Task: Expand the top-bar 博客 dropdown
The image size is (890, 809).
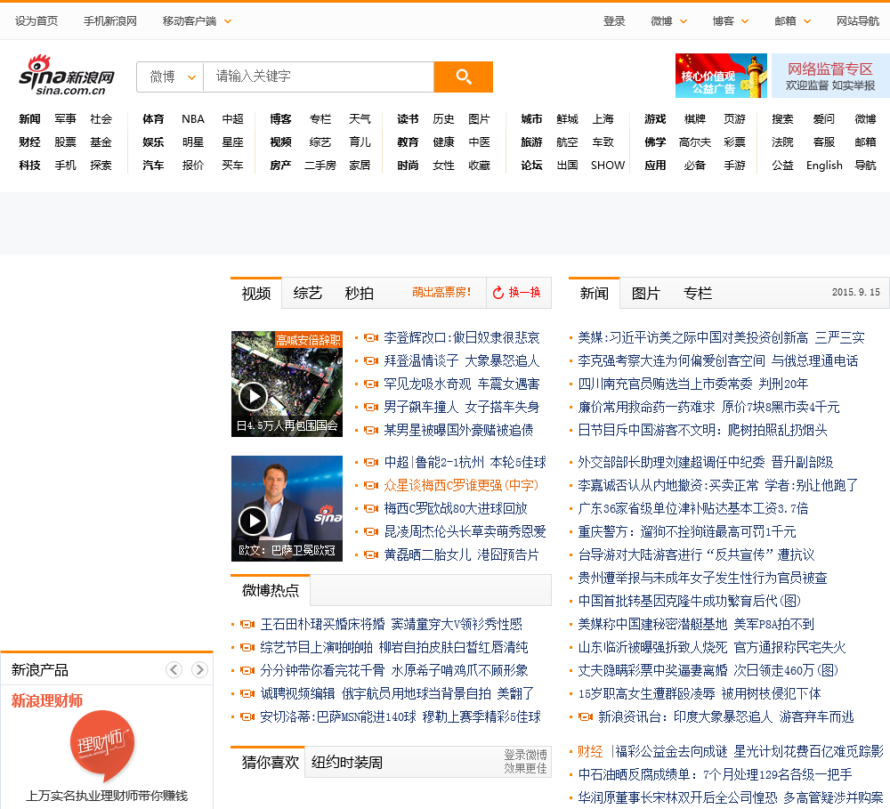Action: [x=745, y=21]
